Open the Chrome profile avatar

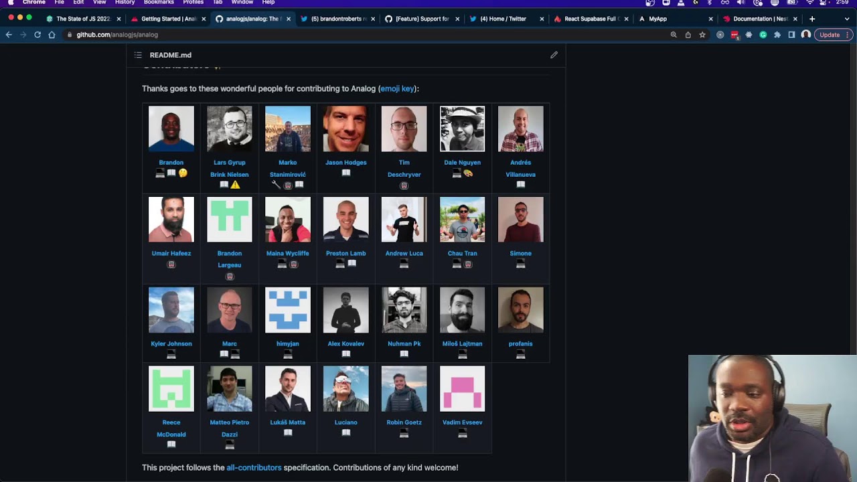[805, 35]
